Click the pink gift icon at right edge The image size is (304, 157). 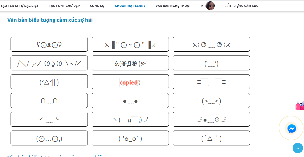point(300,105)
